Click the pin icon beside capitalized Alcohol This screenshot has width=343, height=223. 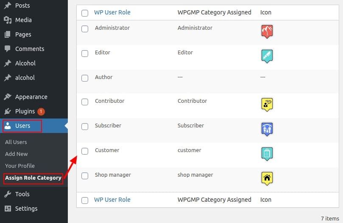tap(8, 63)
